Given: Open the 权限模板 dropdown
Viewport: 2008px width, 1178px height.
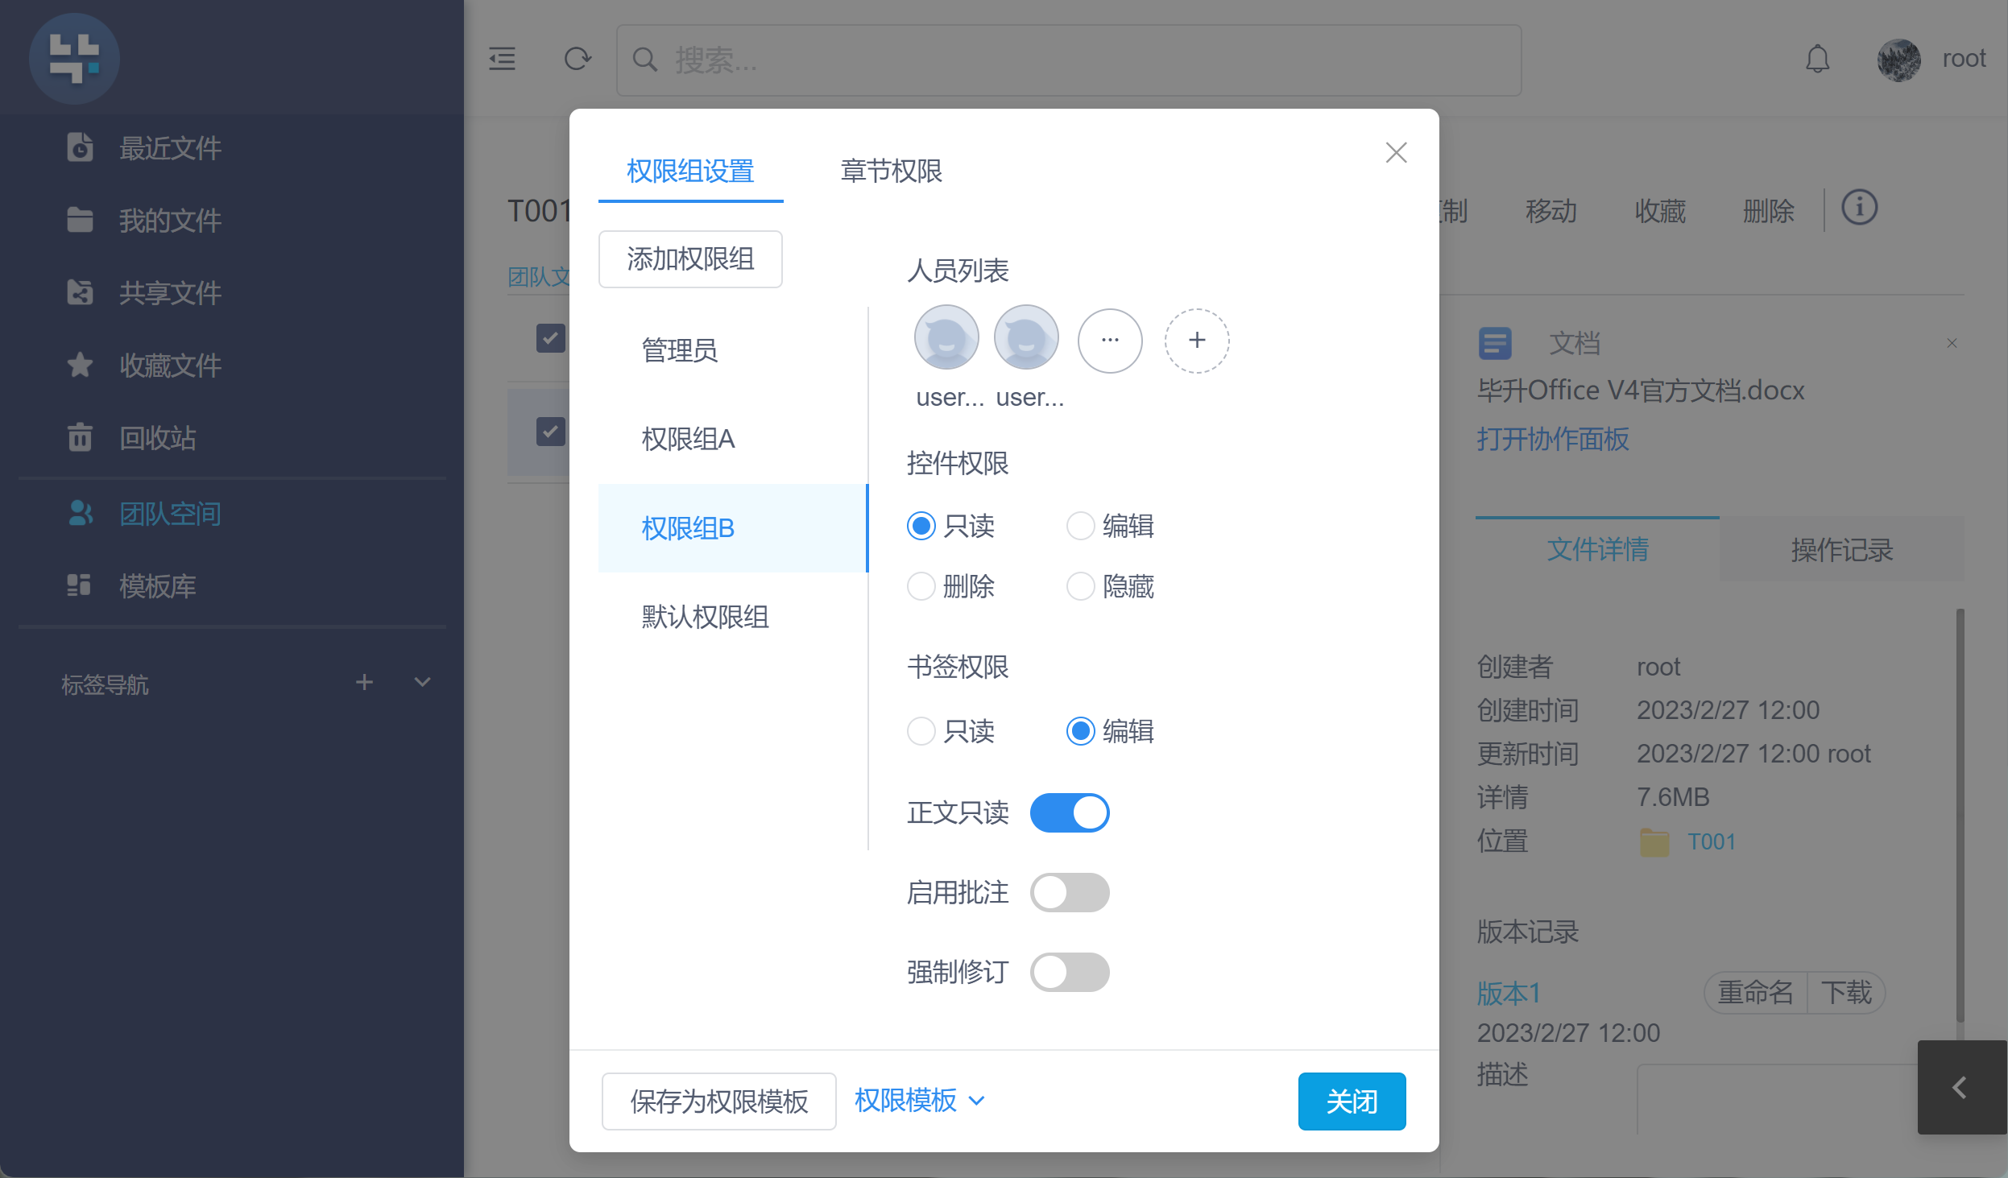Looking at the screenshot, I should pos(920,1100).
